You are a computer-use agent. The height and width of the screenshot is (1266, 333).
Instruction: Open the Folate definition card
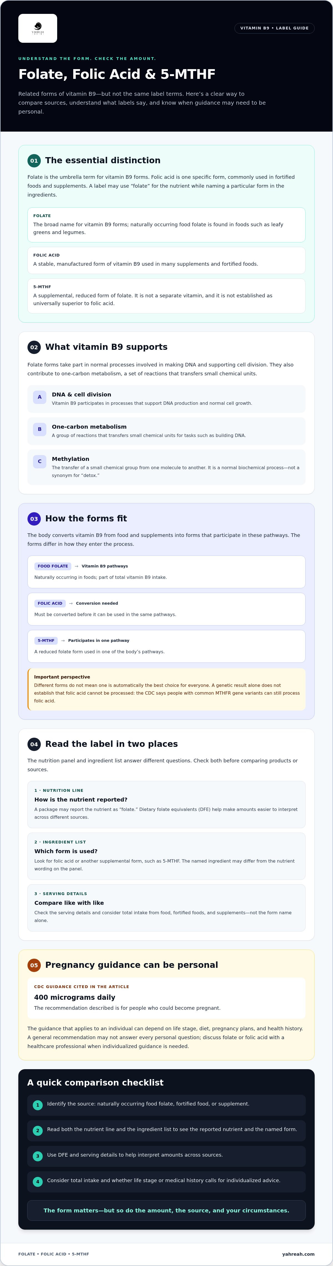pyautogui.click(x=167, y=225)
